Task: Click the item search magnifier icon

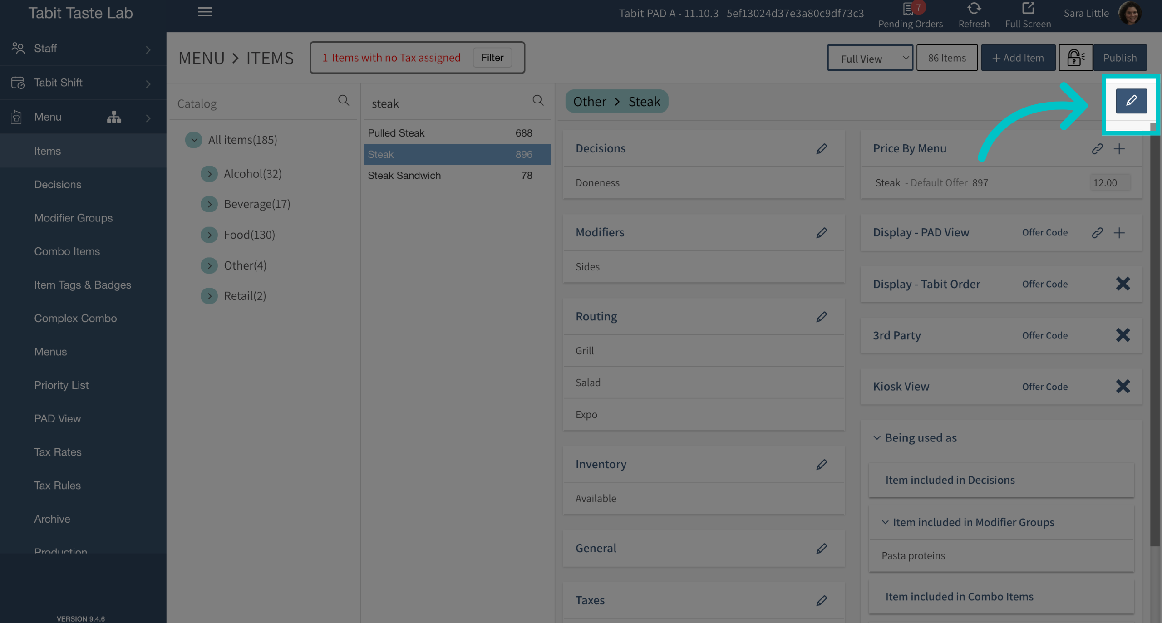Action: pyautogui.click(x=538, y=100)
